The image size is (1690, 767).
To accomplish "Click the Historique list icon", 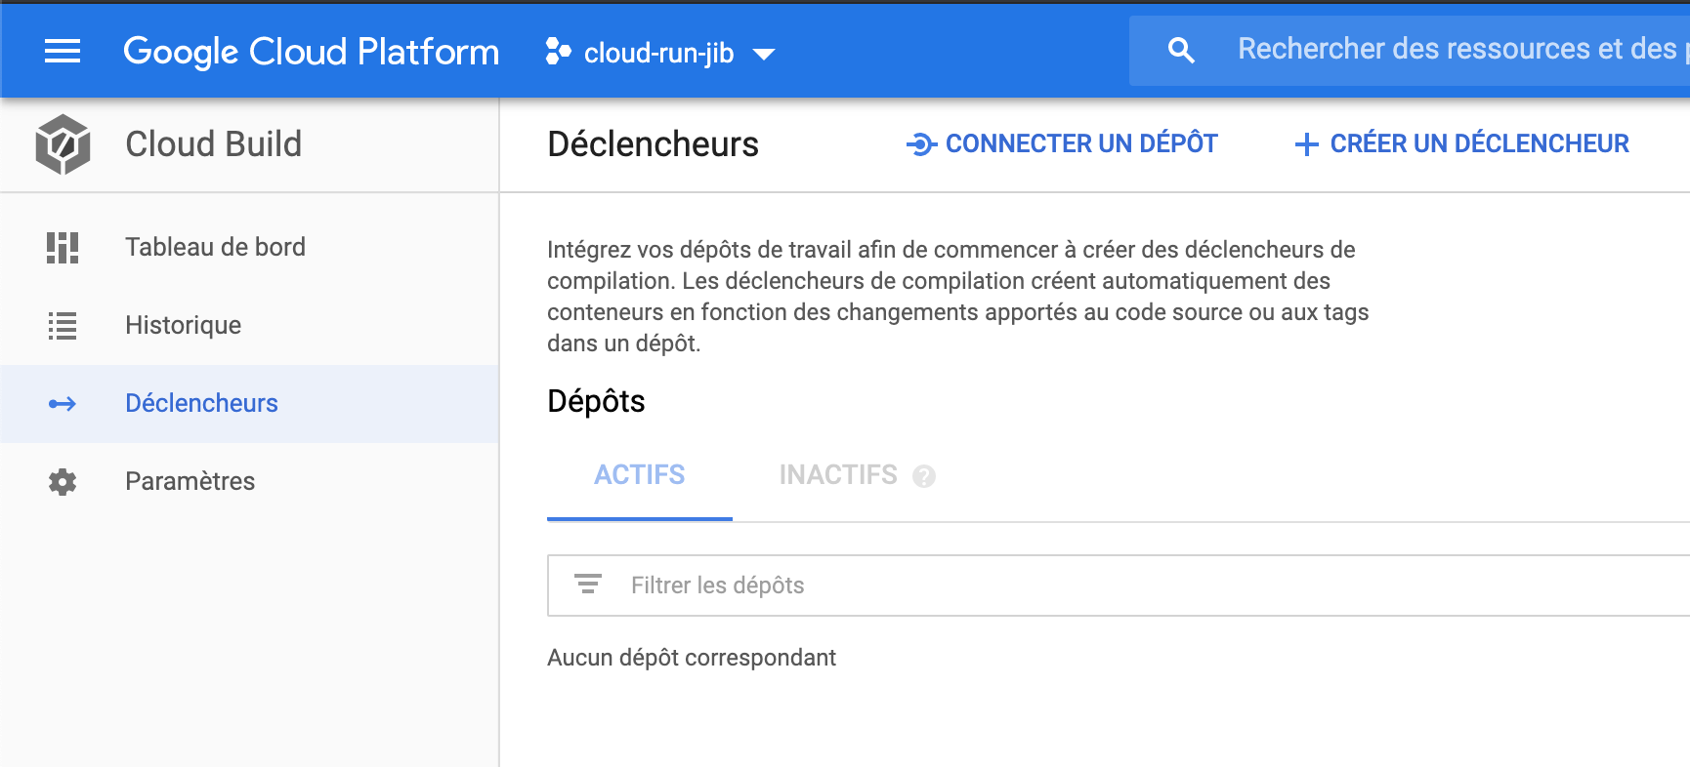I will tap(63, 326).
